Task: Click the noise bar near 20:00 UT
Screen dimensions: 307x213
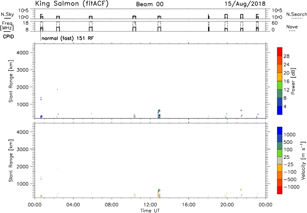Action: pyautogui.click(x=226, y=16)
